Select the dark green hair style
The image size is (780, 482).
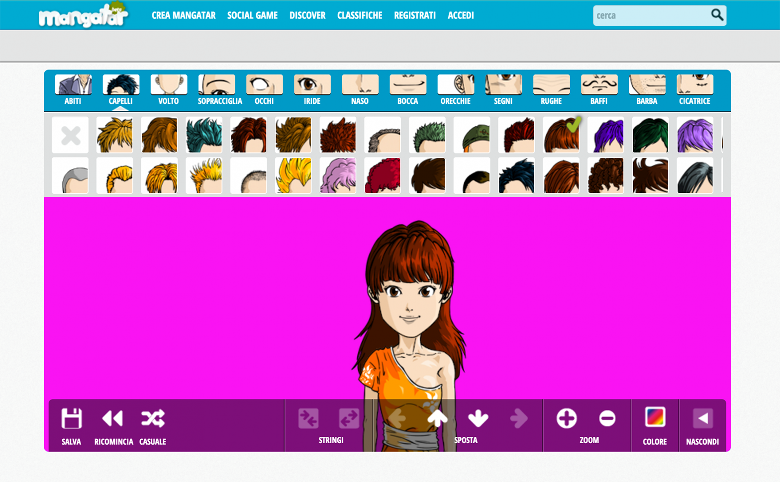point(650,135)
